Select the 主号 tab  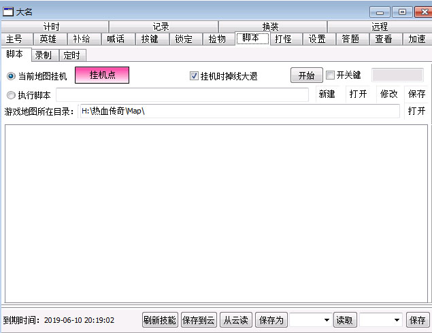(x=17, y=39)
